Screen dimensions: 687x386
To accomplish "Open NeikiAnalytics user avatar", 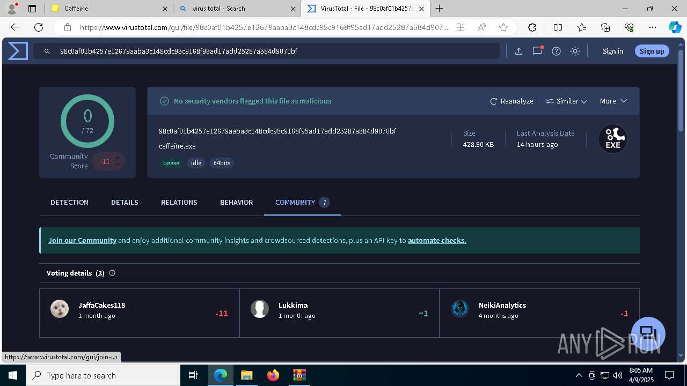I will [x=460, y=309].
